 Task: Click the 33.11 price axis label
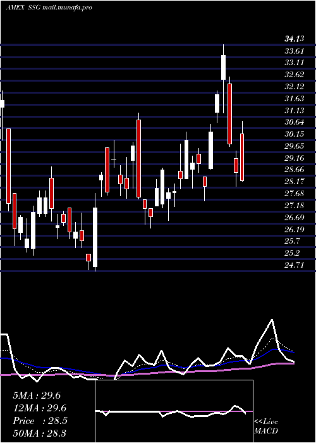pyautogui.click(x=295, y=63)
